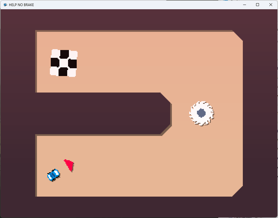Select the blue race car sprite
The image size is (278, 218).
pyautogui.click(x=53, y=175)
